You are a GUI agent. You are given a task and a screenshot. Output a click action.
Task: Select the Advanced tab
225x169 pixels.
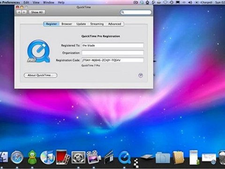[x=114, y=24]
